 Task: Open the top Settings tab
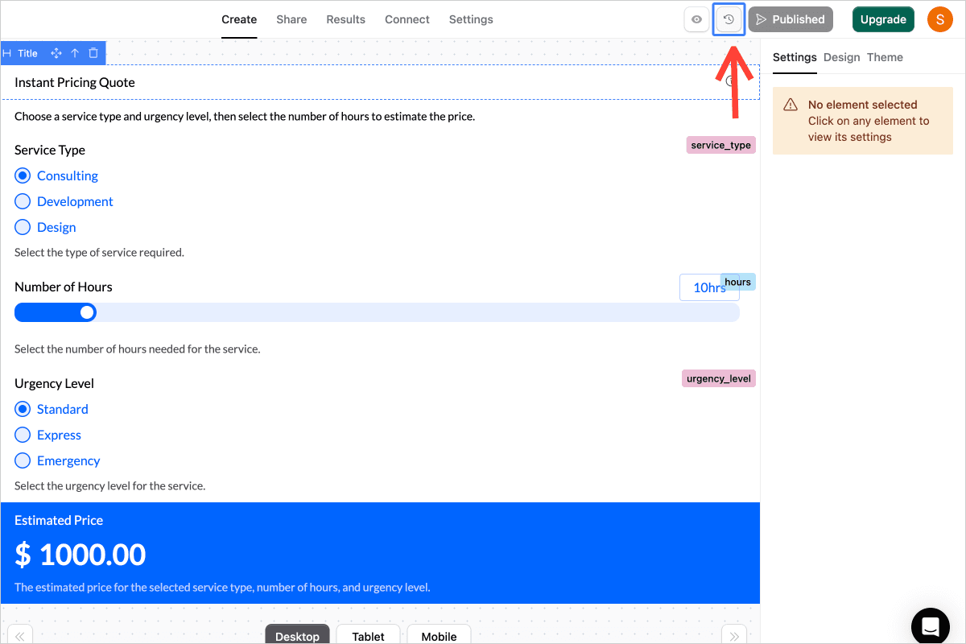[471, 19]
